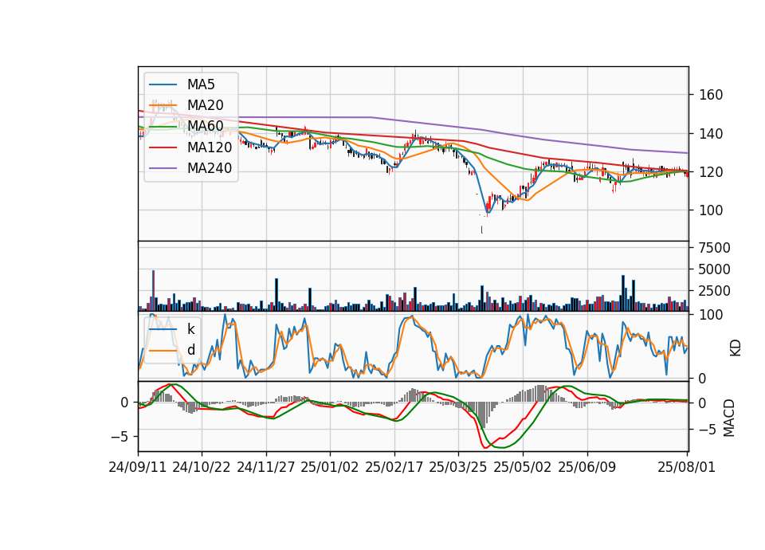Click the MA5 legend label
The image size is (765, 550).
coord(201,84)
